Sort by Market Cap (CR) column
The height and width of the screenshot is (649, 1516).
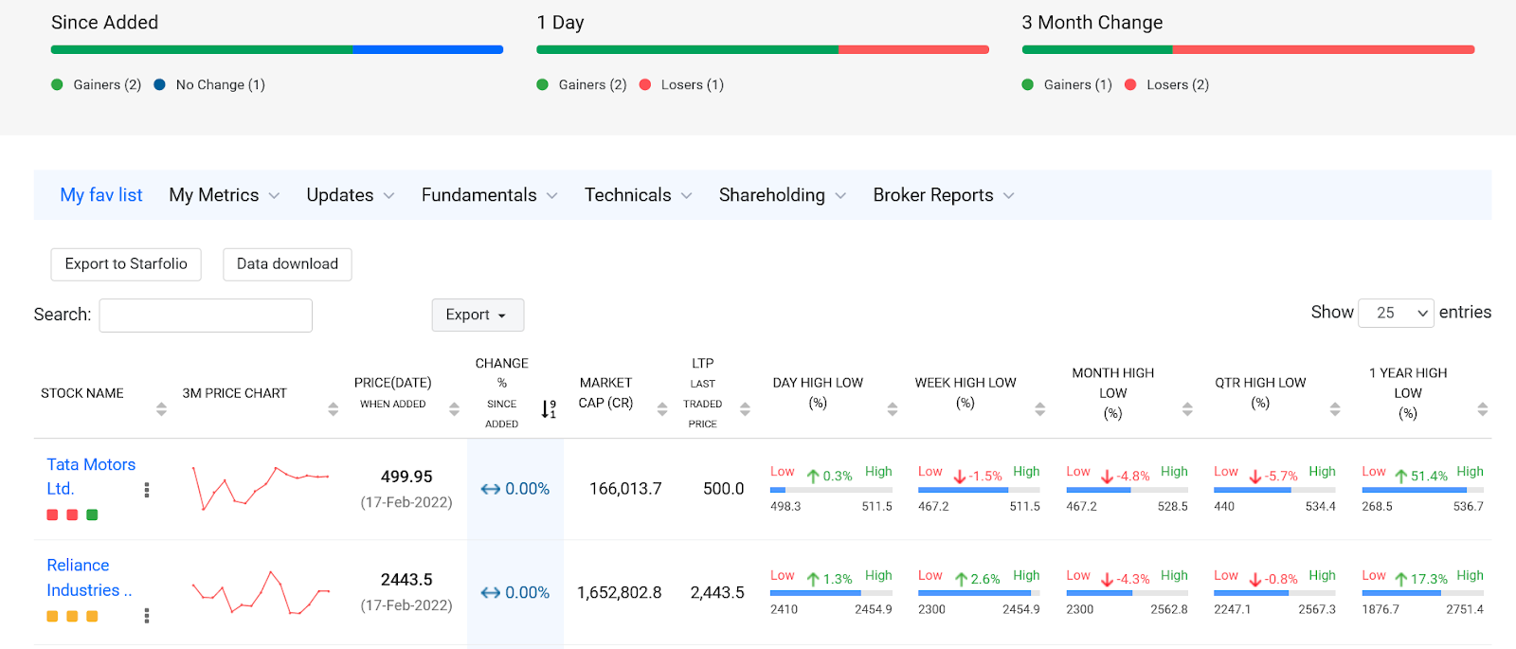point(662,409)
